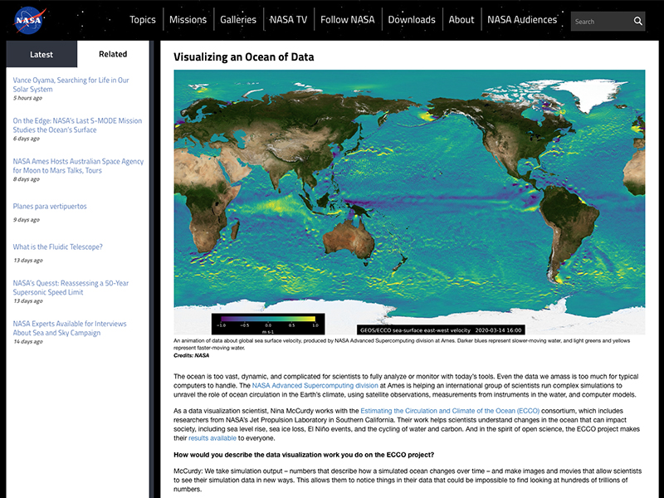Click the search magnifier icon
The image size is (664, 498).
(637, 22)
